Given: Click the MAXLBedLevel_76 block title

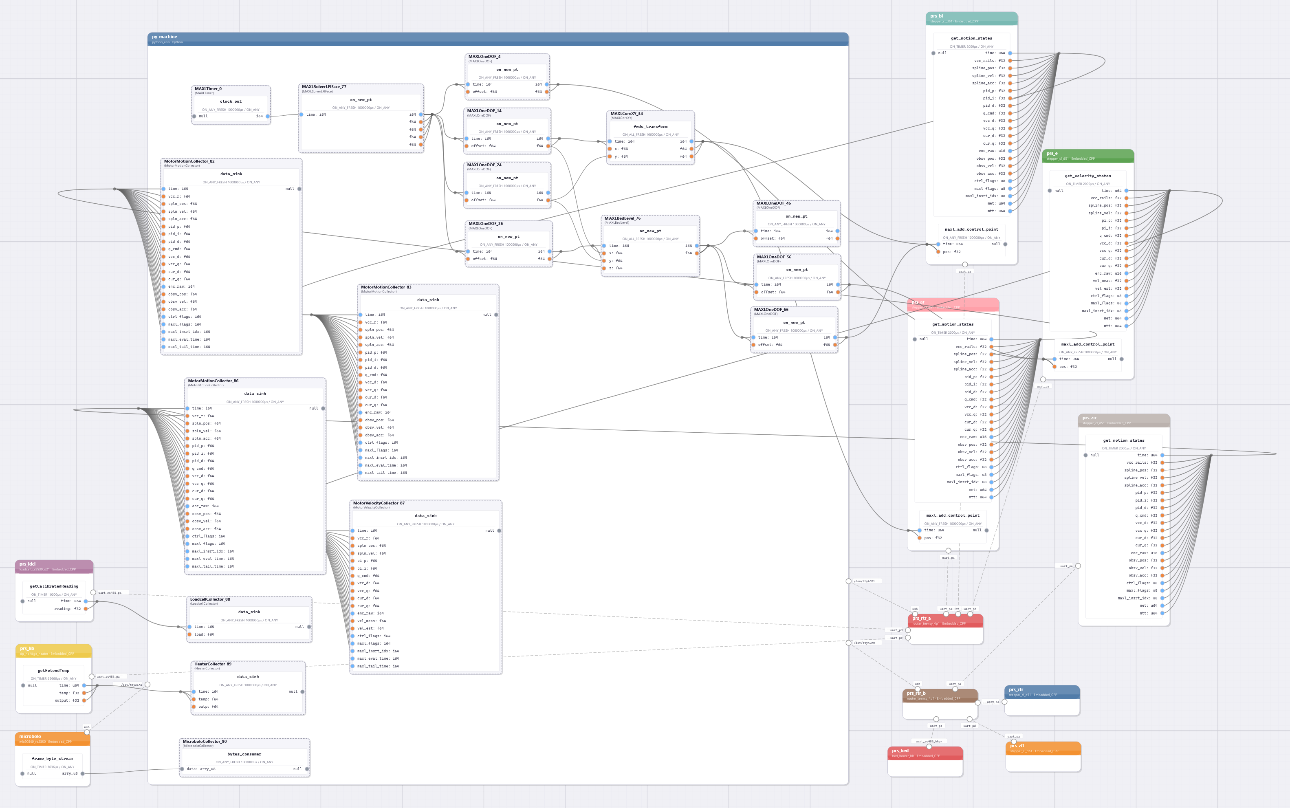Looking at the screenshot, I should coord(622,218).
